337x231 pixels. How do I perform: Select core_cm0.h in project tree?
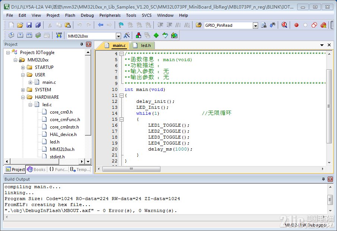61,112
